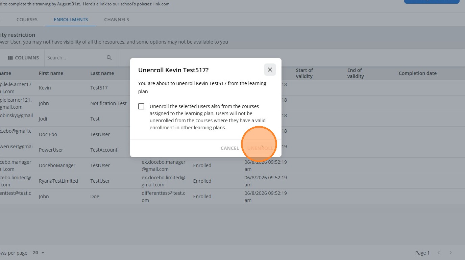465x260 pixels.
Task: Go to the previous page arrow
Action: point(439,253)
